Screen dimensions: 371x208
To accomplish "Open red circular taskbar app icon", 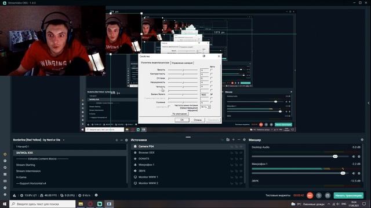I will tap(90, 204).
